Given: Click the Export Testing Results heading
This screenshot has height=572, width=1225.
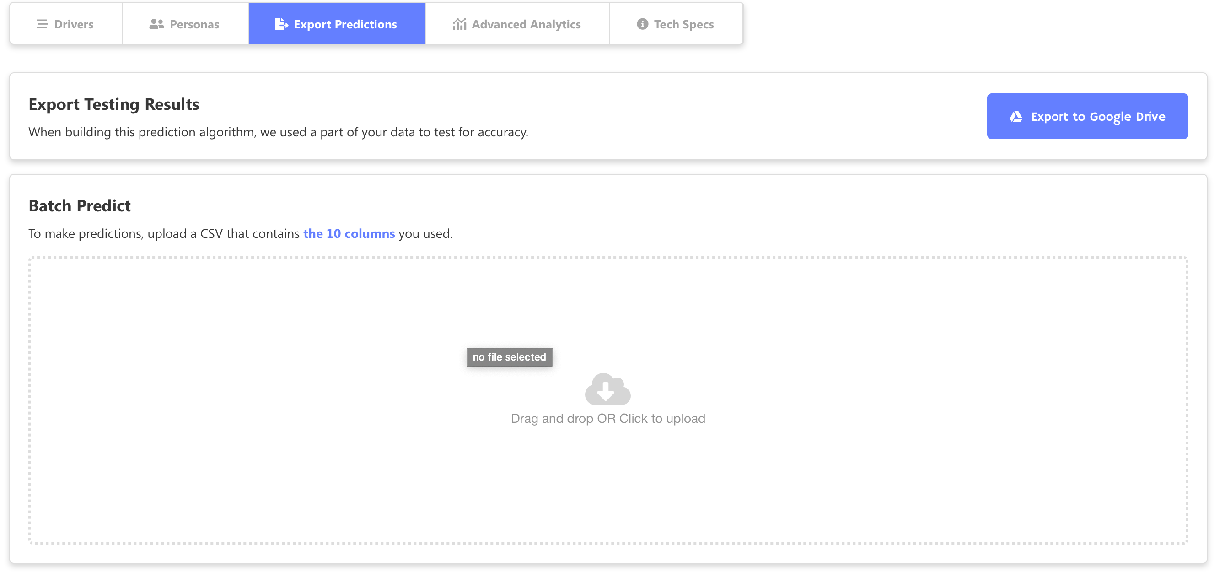Looking at the screenshot, I should 113,104.
